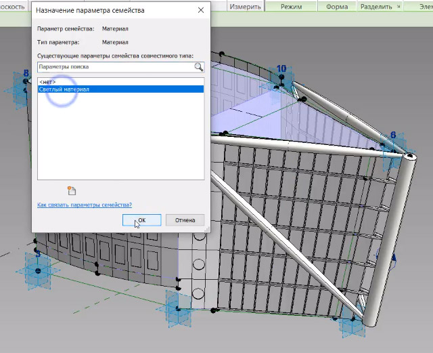Screen dimensions: 433x353
Task: Open 'Как связать параметры семейства?' help link
Action: 85,205
